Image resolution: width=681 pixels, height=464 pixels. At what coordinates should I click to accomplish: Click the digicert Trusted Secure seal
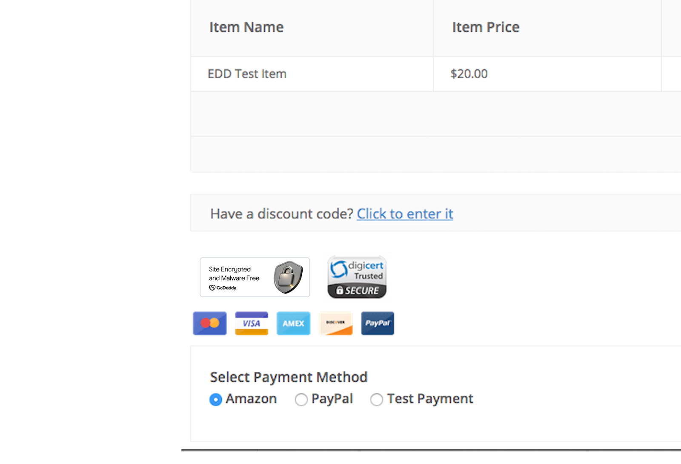[x=357, y=277]
